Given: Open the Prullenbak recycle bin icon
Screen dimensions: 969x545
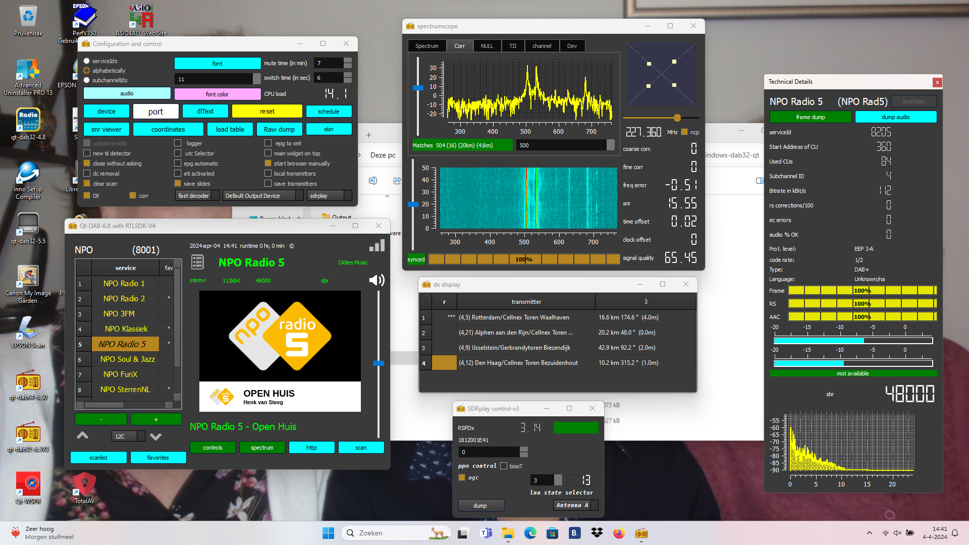Looking at the screenshot, I should pos(28,20).
